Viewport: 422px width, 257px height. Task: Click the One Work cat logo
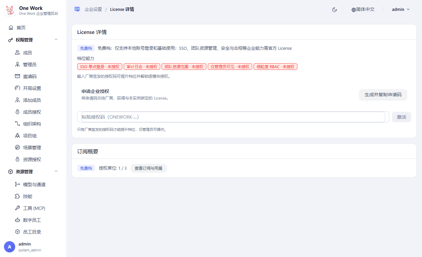tap(10, 10)
